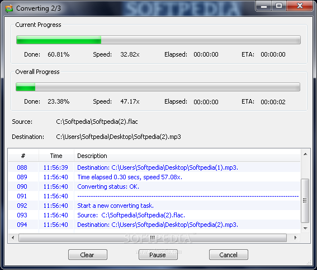Screen dimensions: 317x270
Task: Select log row 089 Time elapsed 0.30 secs
Action: (154, 177)
